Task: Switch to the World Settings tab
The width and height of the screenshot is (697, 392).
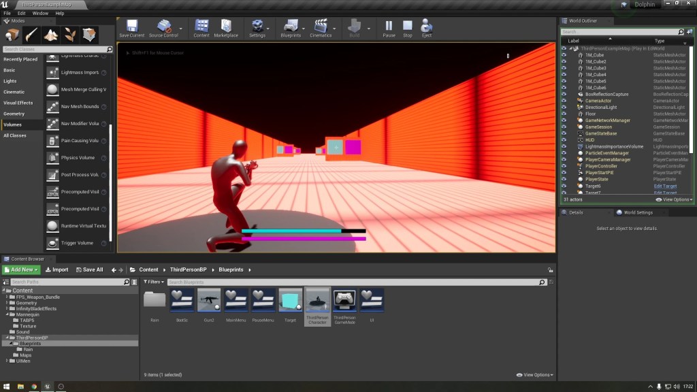Action: tap(638, 212)
